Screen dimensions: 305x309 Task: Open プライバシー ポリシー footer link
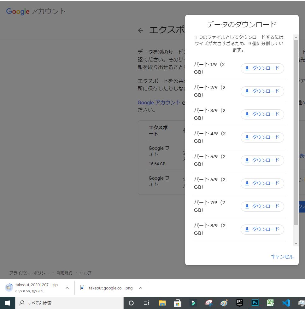point(29,273)
